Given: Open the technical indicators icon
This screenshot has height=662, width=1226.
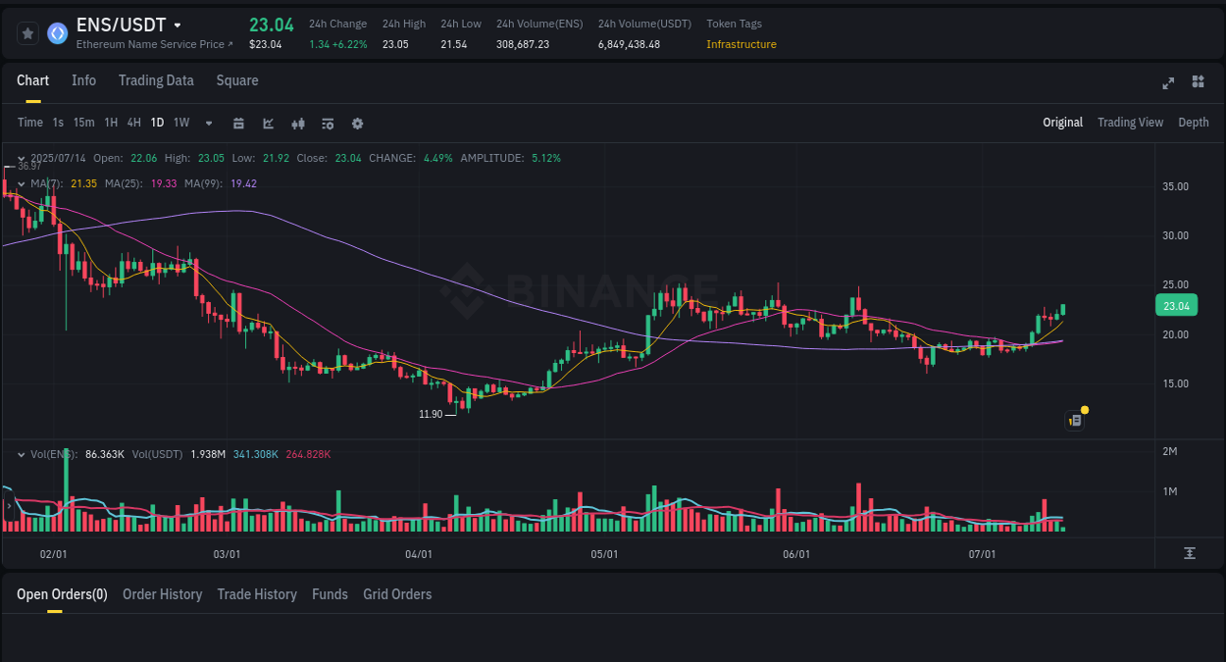Looking at the screenshot, I should click(x=268, y=124).
